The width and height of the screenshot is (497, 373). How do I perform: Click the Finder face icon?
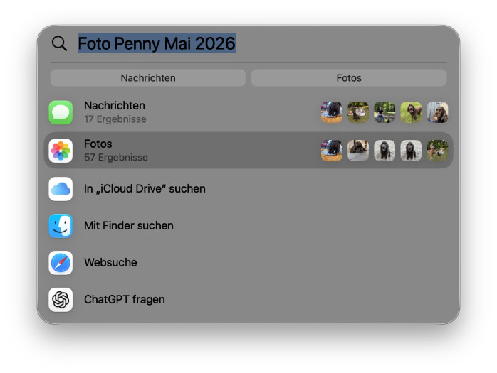(61, 226)
